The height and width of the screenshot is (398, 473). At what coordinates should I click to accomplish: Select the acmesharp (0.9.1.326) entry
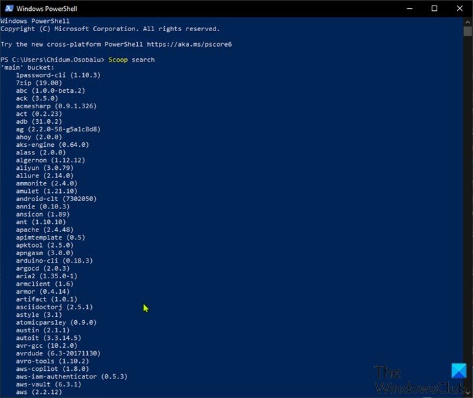coord(56,106)
